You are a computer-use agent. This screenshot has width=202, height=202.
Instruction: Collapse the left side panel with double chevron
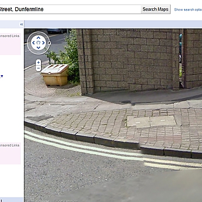(x=21, y=24)
